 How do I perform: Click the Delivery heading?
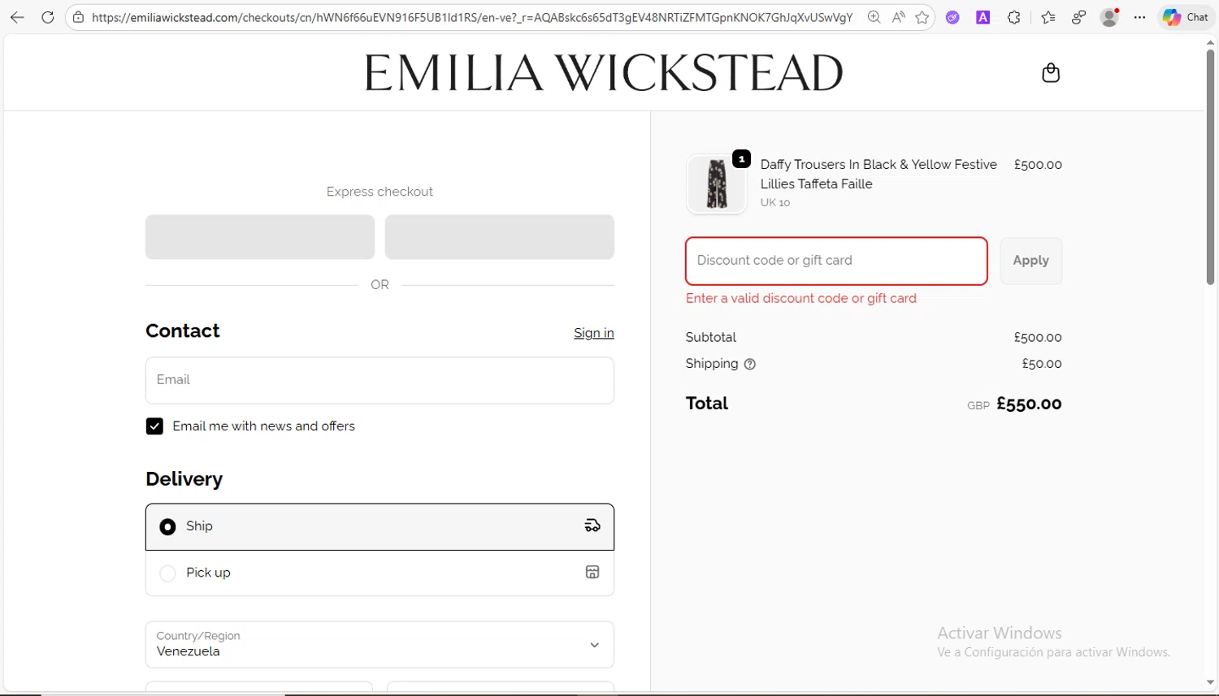coord(184,479)
